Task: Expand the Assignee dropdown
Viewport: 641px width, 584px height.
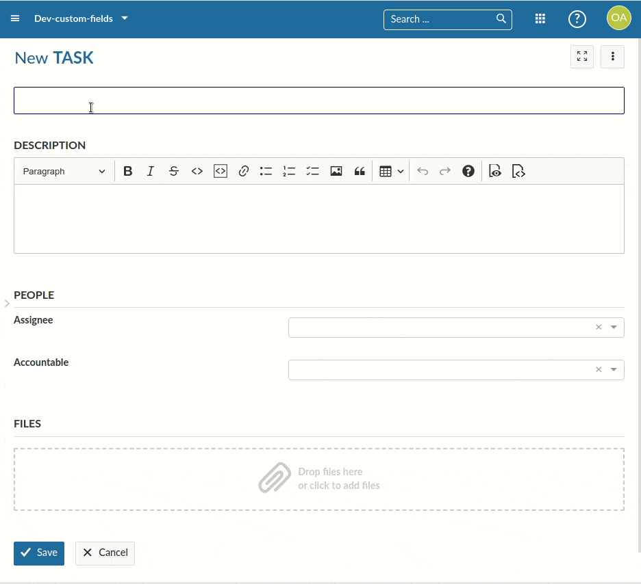Action: [614, 328]
